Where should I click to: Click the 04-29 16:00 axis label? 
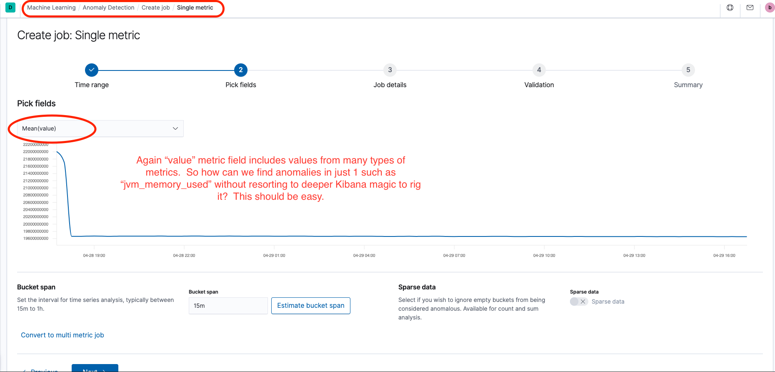pyautogui.click(x=724, y=255)
